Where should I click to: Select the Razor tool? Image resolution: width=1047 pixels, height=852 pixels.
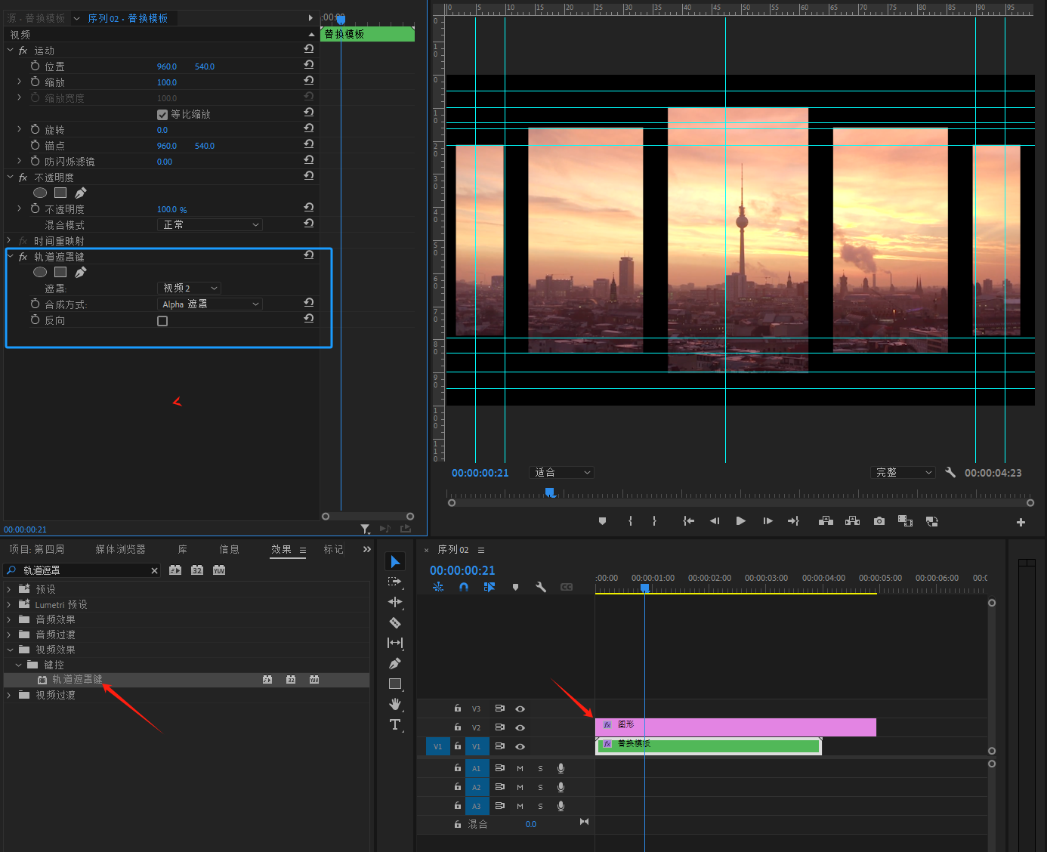[395, 622]
